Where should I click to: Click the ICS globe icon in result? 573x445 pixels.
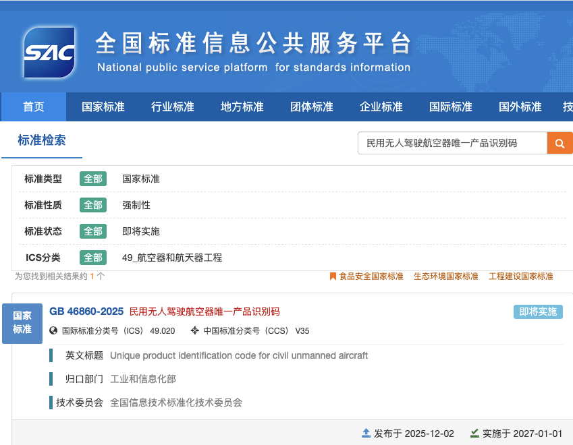click(54, 331)
